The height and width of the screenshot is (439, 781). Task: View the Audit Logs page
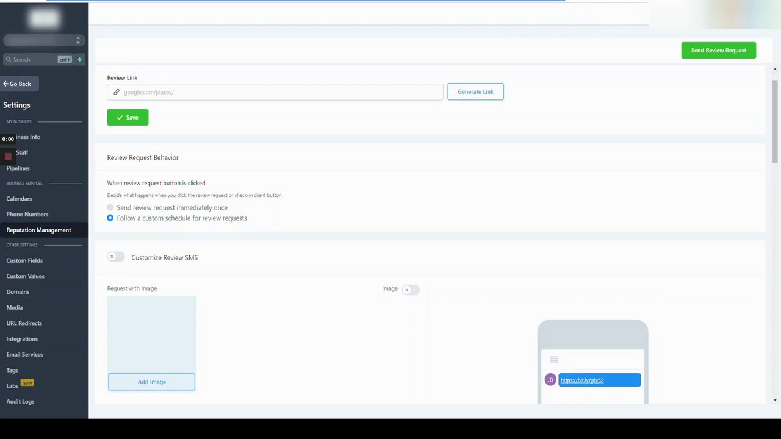[x=20, y=402]
